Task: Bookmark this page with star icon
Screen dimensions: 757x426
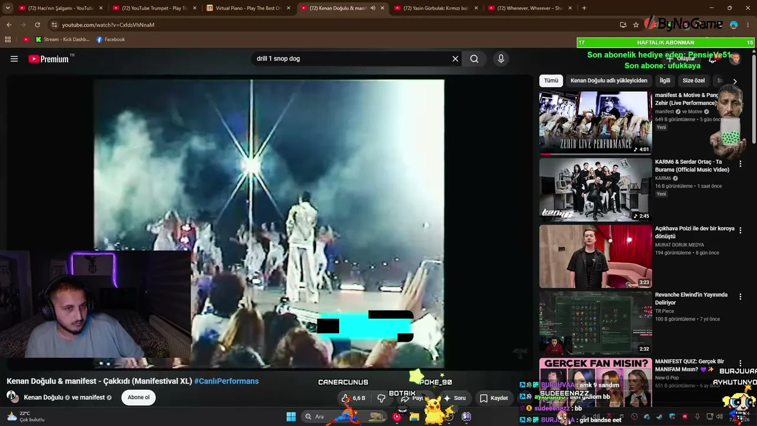Action: [636, 25]
